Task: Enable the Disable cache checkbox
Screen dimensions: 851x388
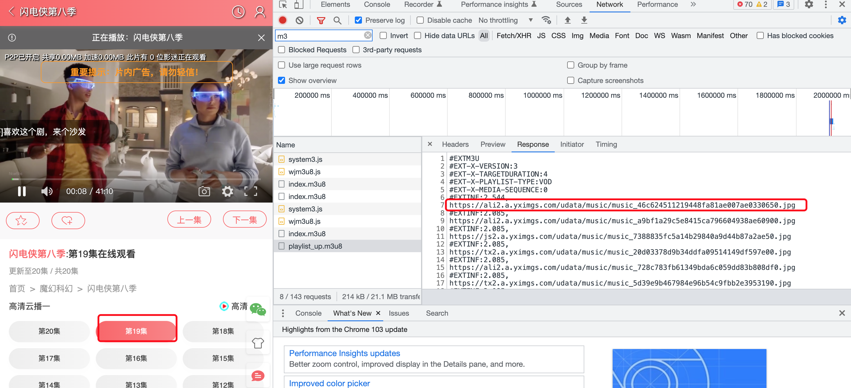Action: (x=421, y=21)
